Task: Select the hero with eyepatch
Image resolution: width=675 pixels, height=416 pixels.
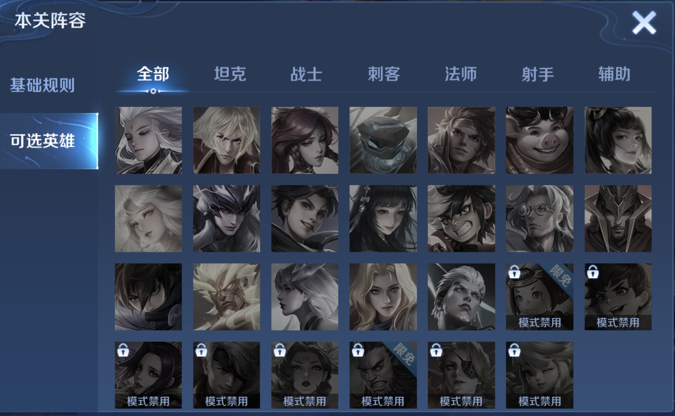Action: pyautogui.click(x=461, y=375)
